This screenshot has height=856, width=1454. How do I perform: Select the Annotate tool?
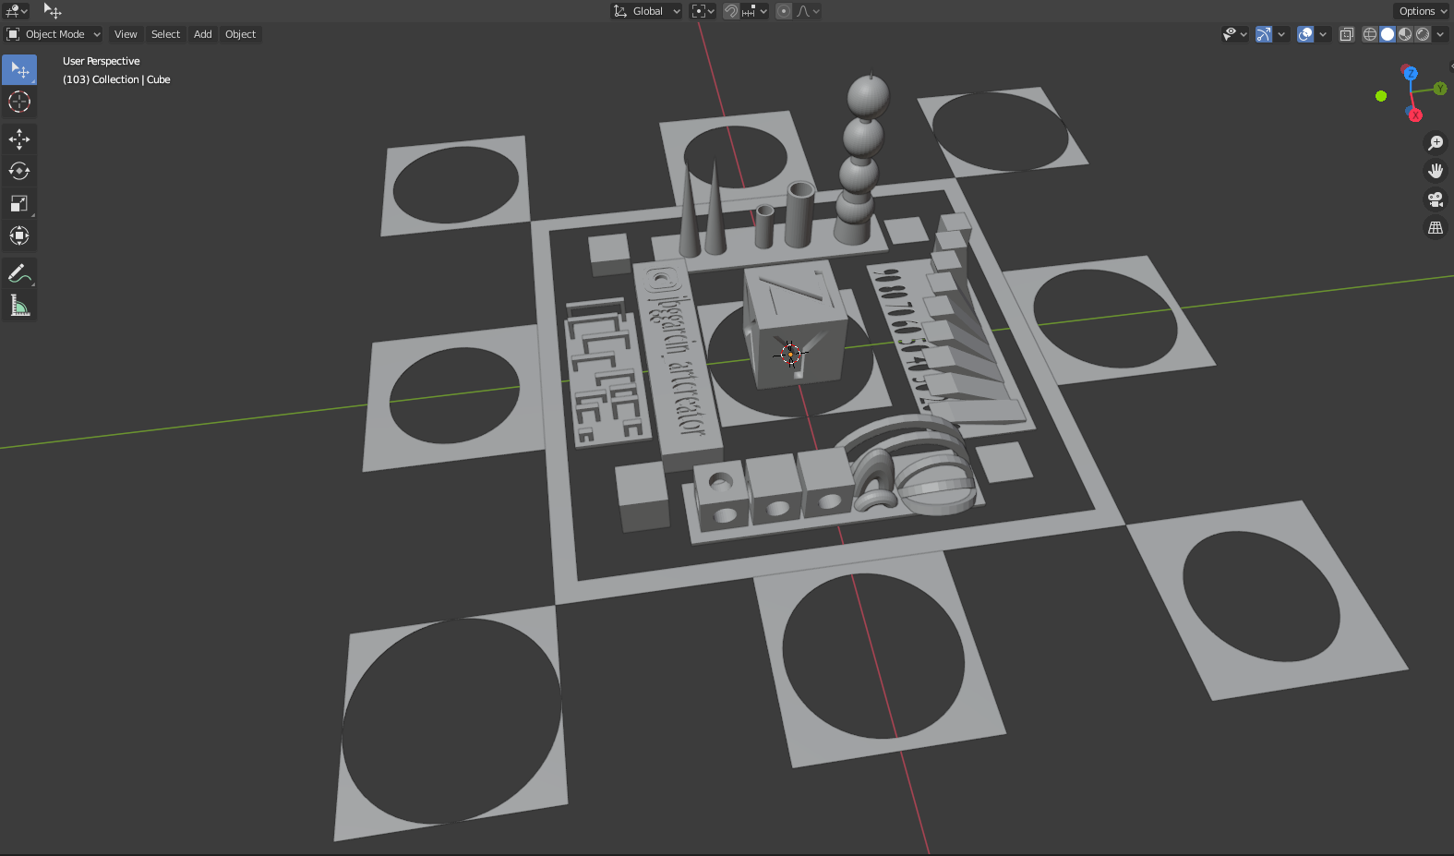pyautogui.click(x=19, y=273)
